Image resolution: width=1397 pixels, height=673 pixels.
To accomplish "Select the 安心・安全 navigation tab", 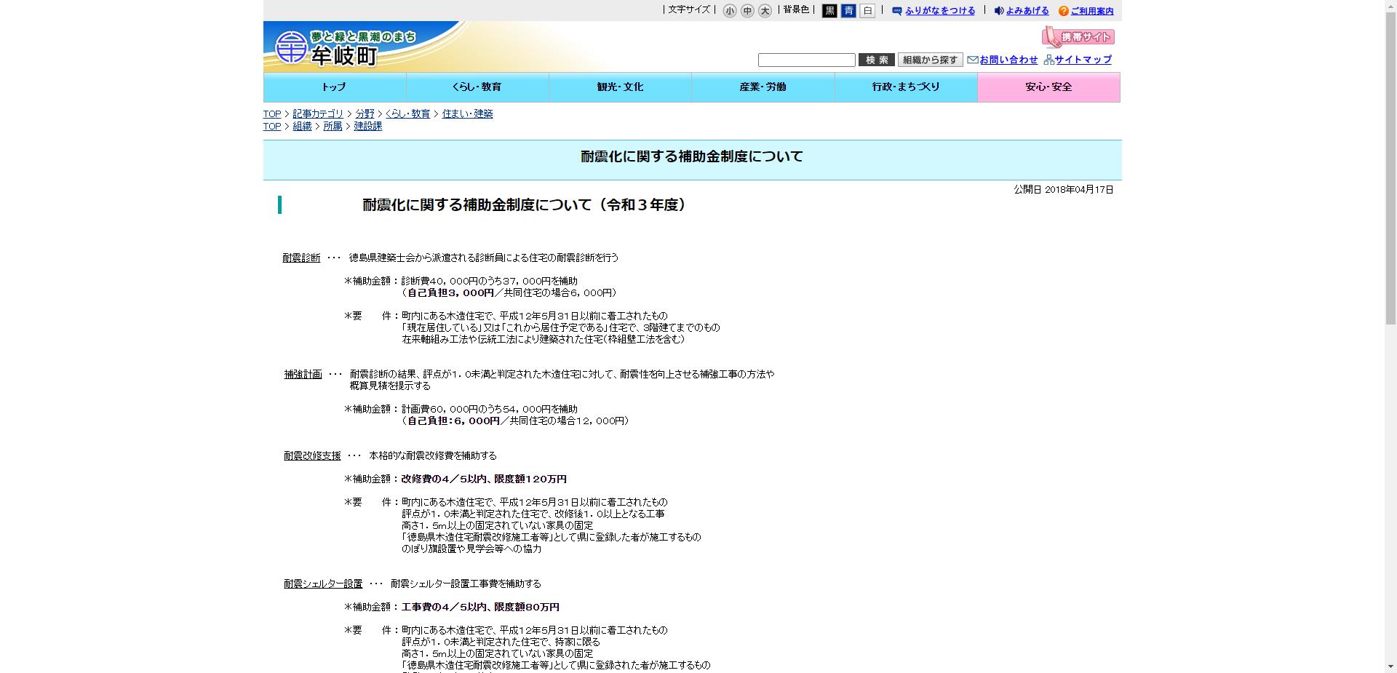I will pos(1049,87).
